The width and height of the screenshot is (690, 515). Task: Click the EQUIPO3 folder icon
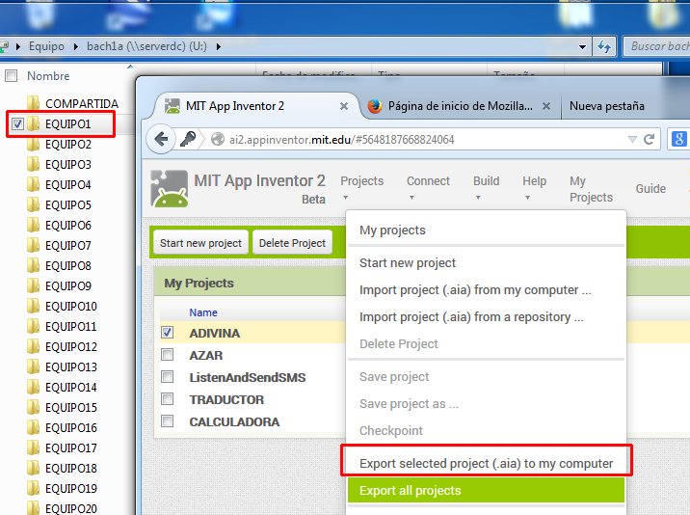(x=33, y=164)
